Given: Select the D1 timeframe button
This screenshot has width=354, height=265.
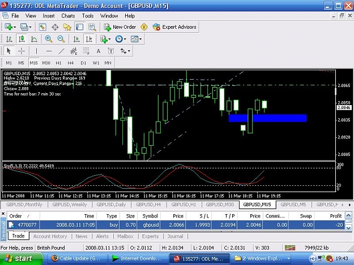Looking at the screenshot, I should click(x=83, y=63).
